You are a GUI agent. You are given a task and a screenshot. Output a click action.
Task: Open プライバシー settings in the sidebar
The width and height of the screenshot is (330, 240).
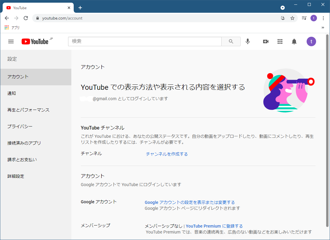pyautogui.click(x=36, y=127)
